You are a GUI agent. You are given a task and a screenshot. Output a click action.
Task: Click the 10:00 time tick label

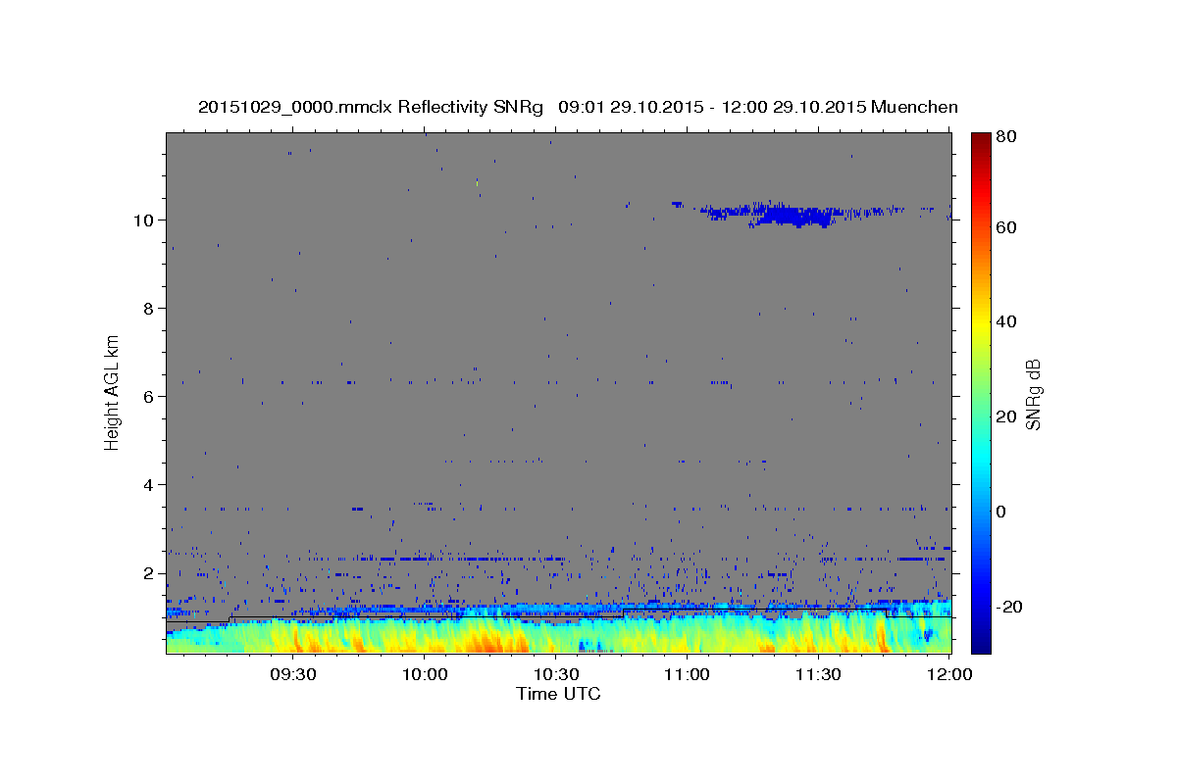[426, 674]
